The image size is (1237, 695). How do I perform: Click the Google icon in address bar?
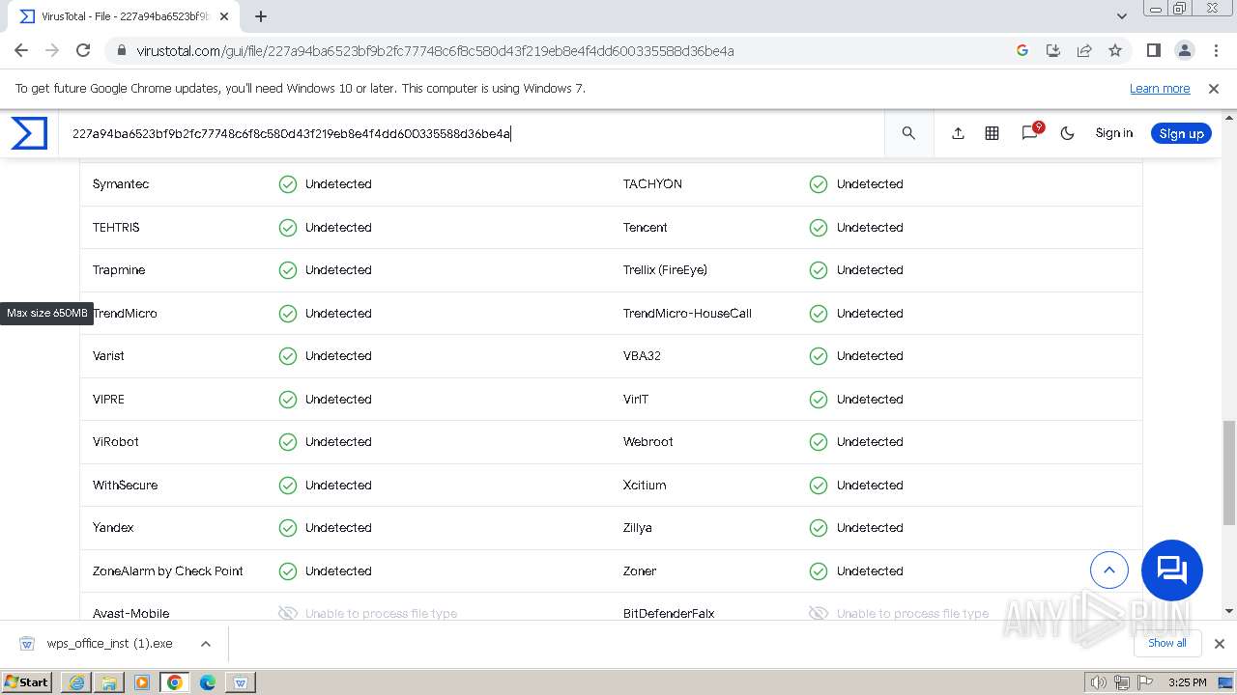pos(1022,50)
